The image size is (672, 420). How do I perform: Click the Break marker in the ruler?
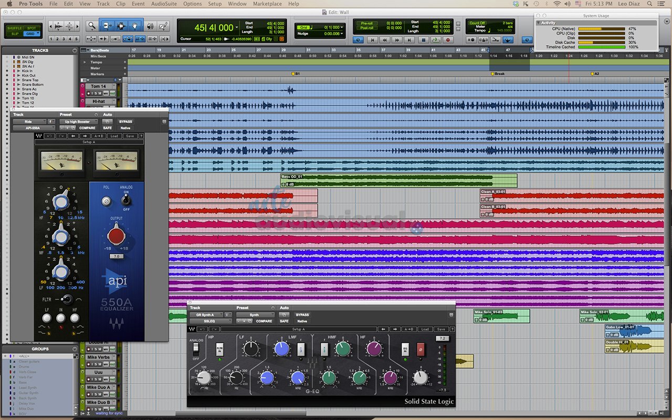point(498,74)
